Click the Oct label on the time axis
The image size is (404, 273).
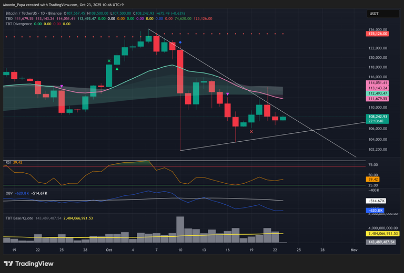109,250
